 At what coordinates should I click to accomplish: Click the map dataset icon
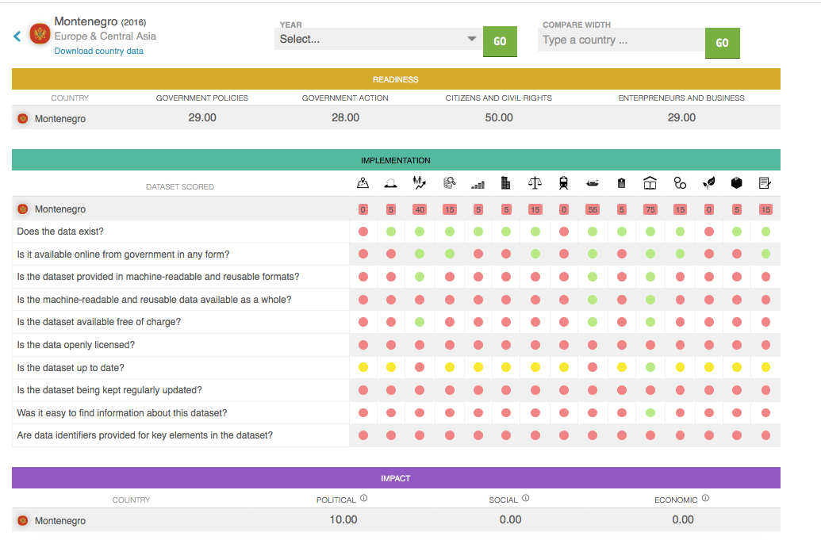tap(363, 183)
